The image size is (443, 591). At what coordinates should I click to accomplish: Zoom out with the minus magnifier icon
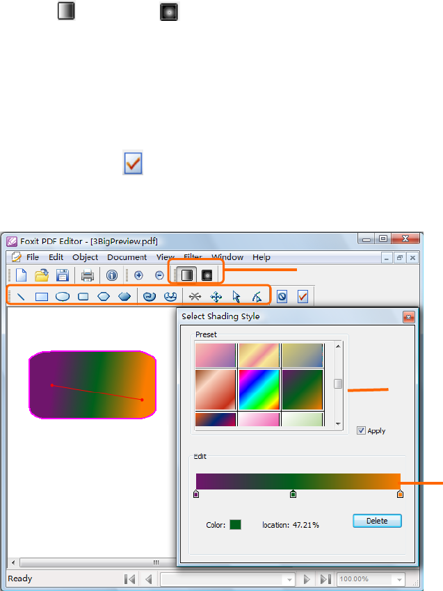point(159,275)
